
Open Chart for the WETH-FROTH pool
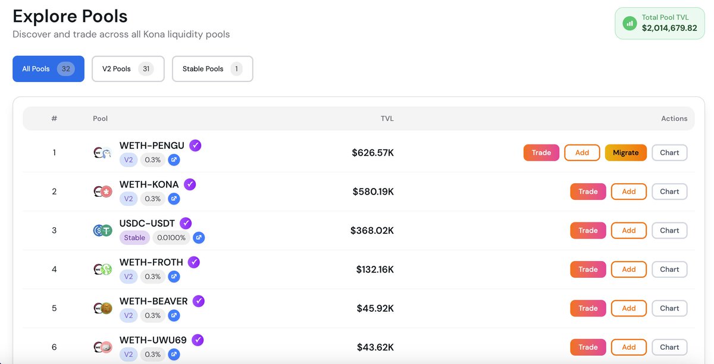coord(669,269)
